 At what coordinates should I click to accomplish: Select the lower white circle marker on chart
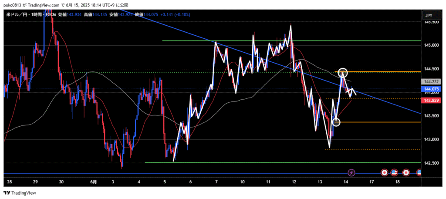336,122
